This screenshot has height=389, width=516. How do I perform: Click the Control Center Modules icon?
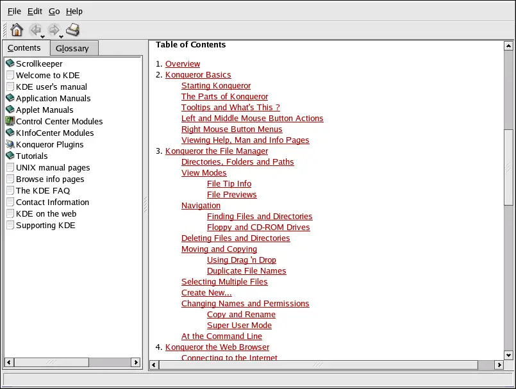[x=10, y=121]
